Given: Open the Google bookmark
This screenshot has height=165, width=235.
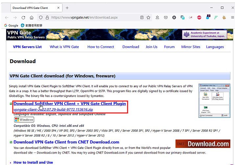Looking at the screenshot, I should 11,26.
